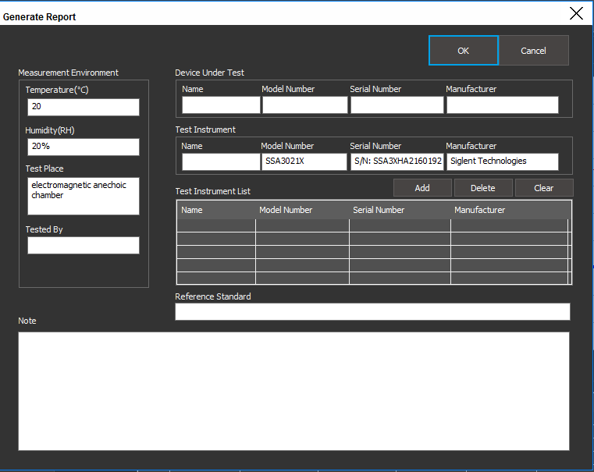Screen dimensions: 594x472
Task: Click the Tested By input field
Action: (x=84, y=245)
